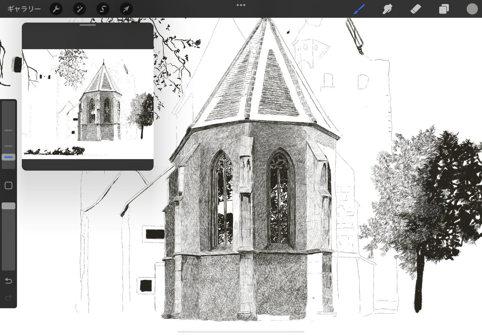Click the brush opacity slider handle
This screenshot has height=336, width=482.
pyautogui.click(x=8, y=206)
